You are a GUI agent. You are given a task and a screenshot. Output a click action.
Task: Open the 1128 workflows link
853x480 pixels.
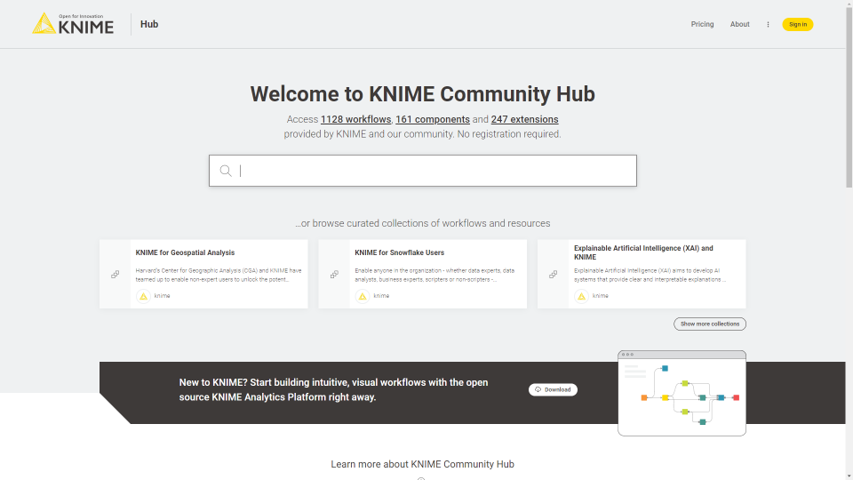(x=355, y=119)
